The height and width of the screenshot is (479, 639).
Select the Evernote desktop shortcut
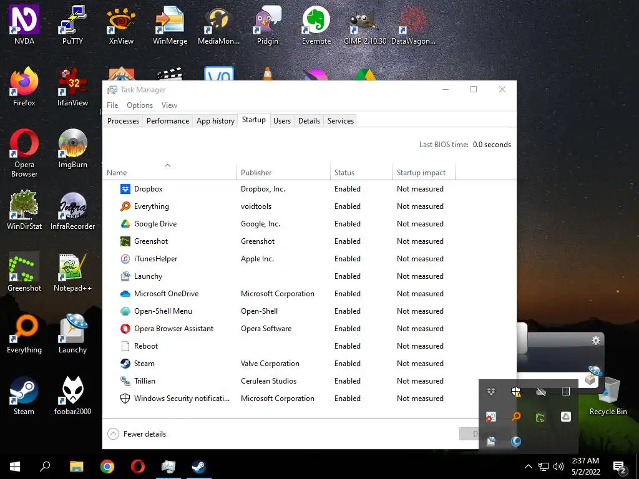tap(316, 25)
